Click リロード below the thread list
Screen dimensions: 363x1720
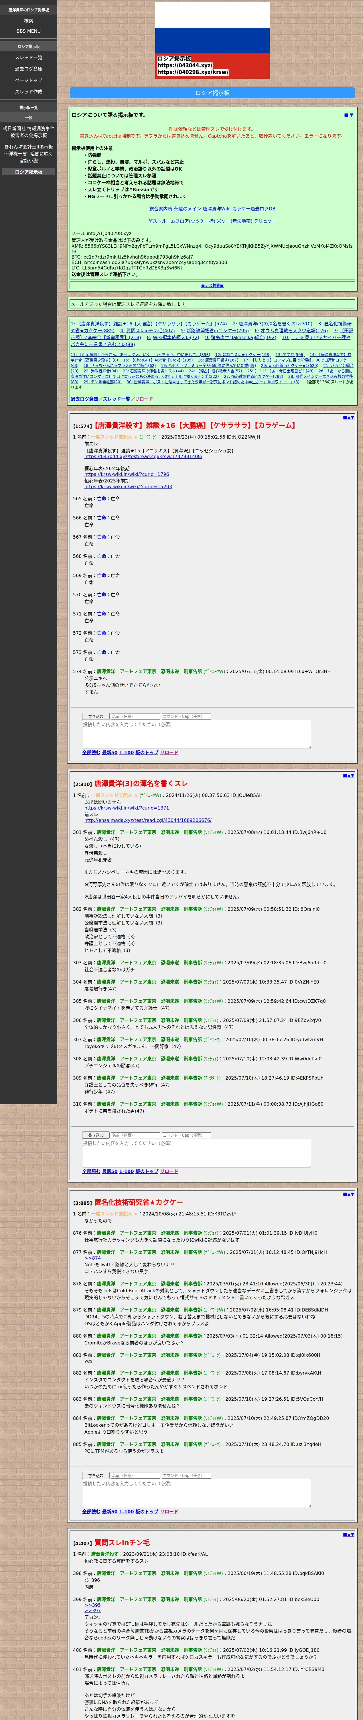click(x=143, y=399)
